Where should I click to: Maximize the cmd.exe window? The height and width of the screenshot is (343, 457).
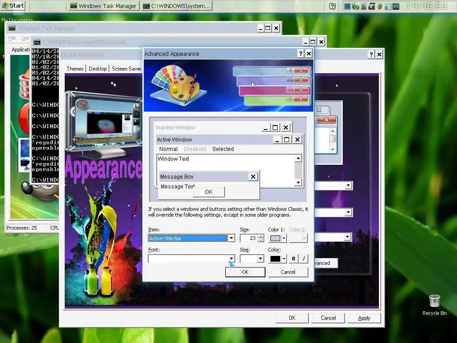(x=313, y=42)
